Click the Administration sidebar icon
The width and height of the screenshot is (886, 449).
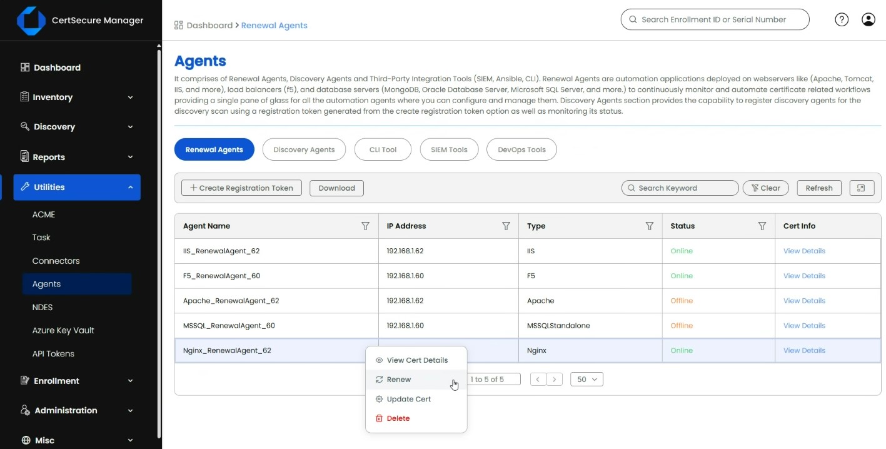pyautogui.click(x=25, y=410)
